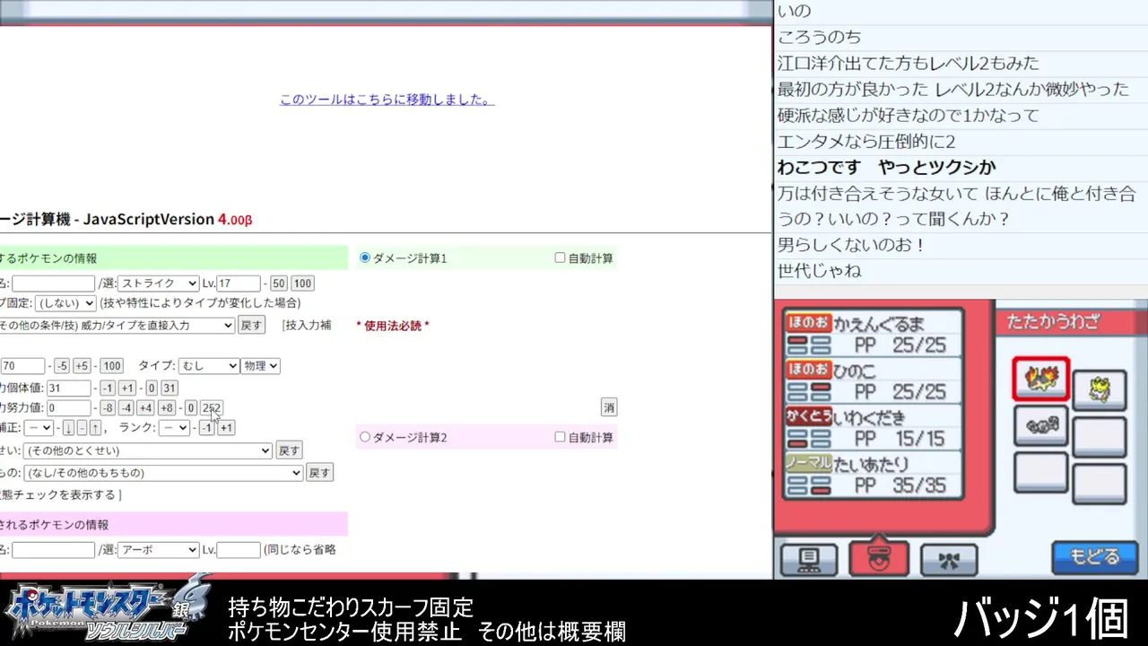
Task: Open the ストライク attacker Pokémon dropdown
Action: pos(159,284)
